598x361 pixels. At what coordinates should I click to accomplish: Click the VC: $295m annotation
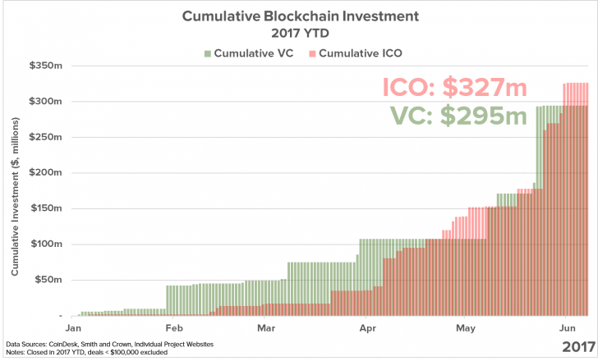(458, 116)
